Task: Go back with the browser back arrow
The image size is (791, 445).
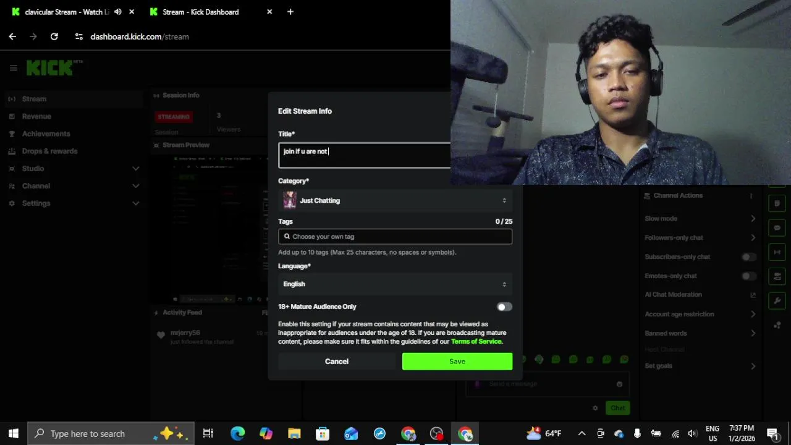Action: [12, 36]
